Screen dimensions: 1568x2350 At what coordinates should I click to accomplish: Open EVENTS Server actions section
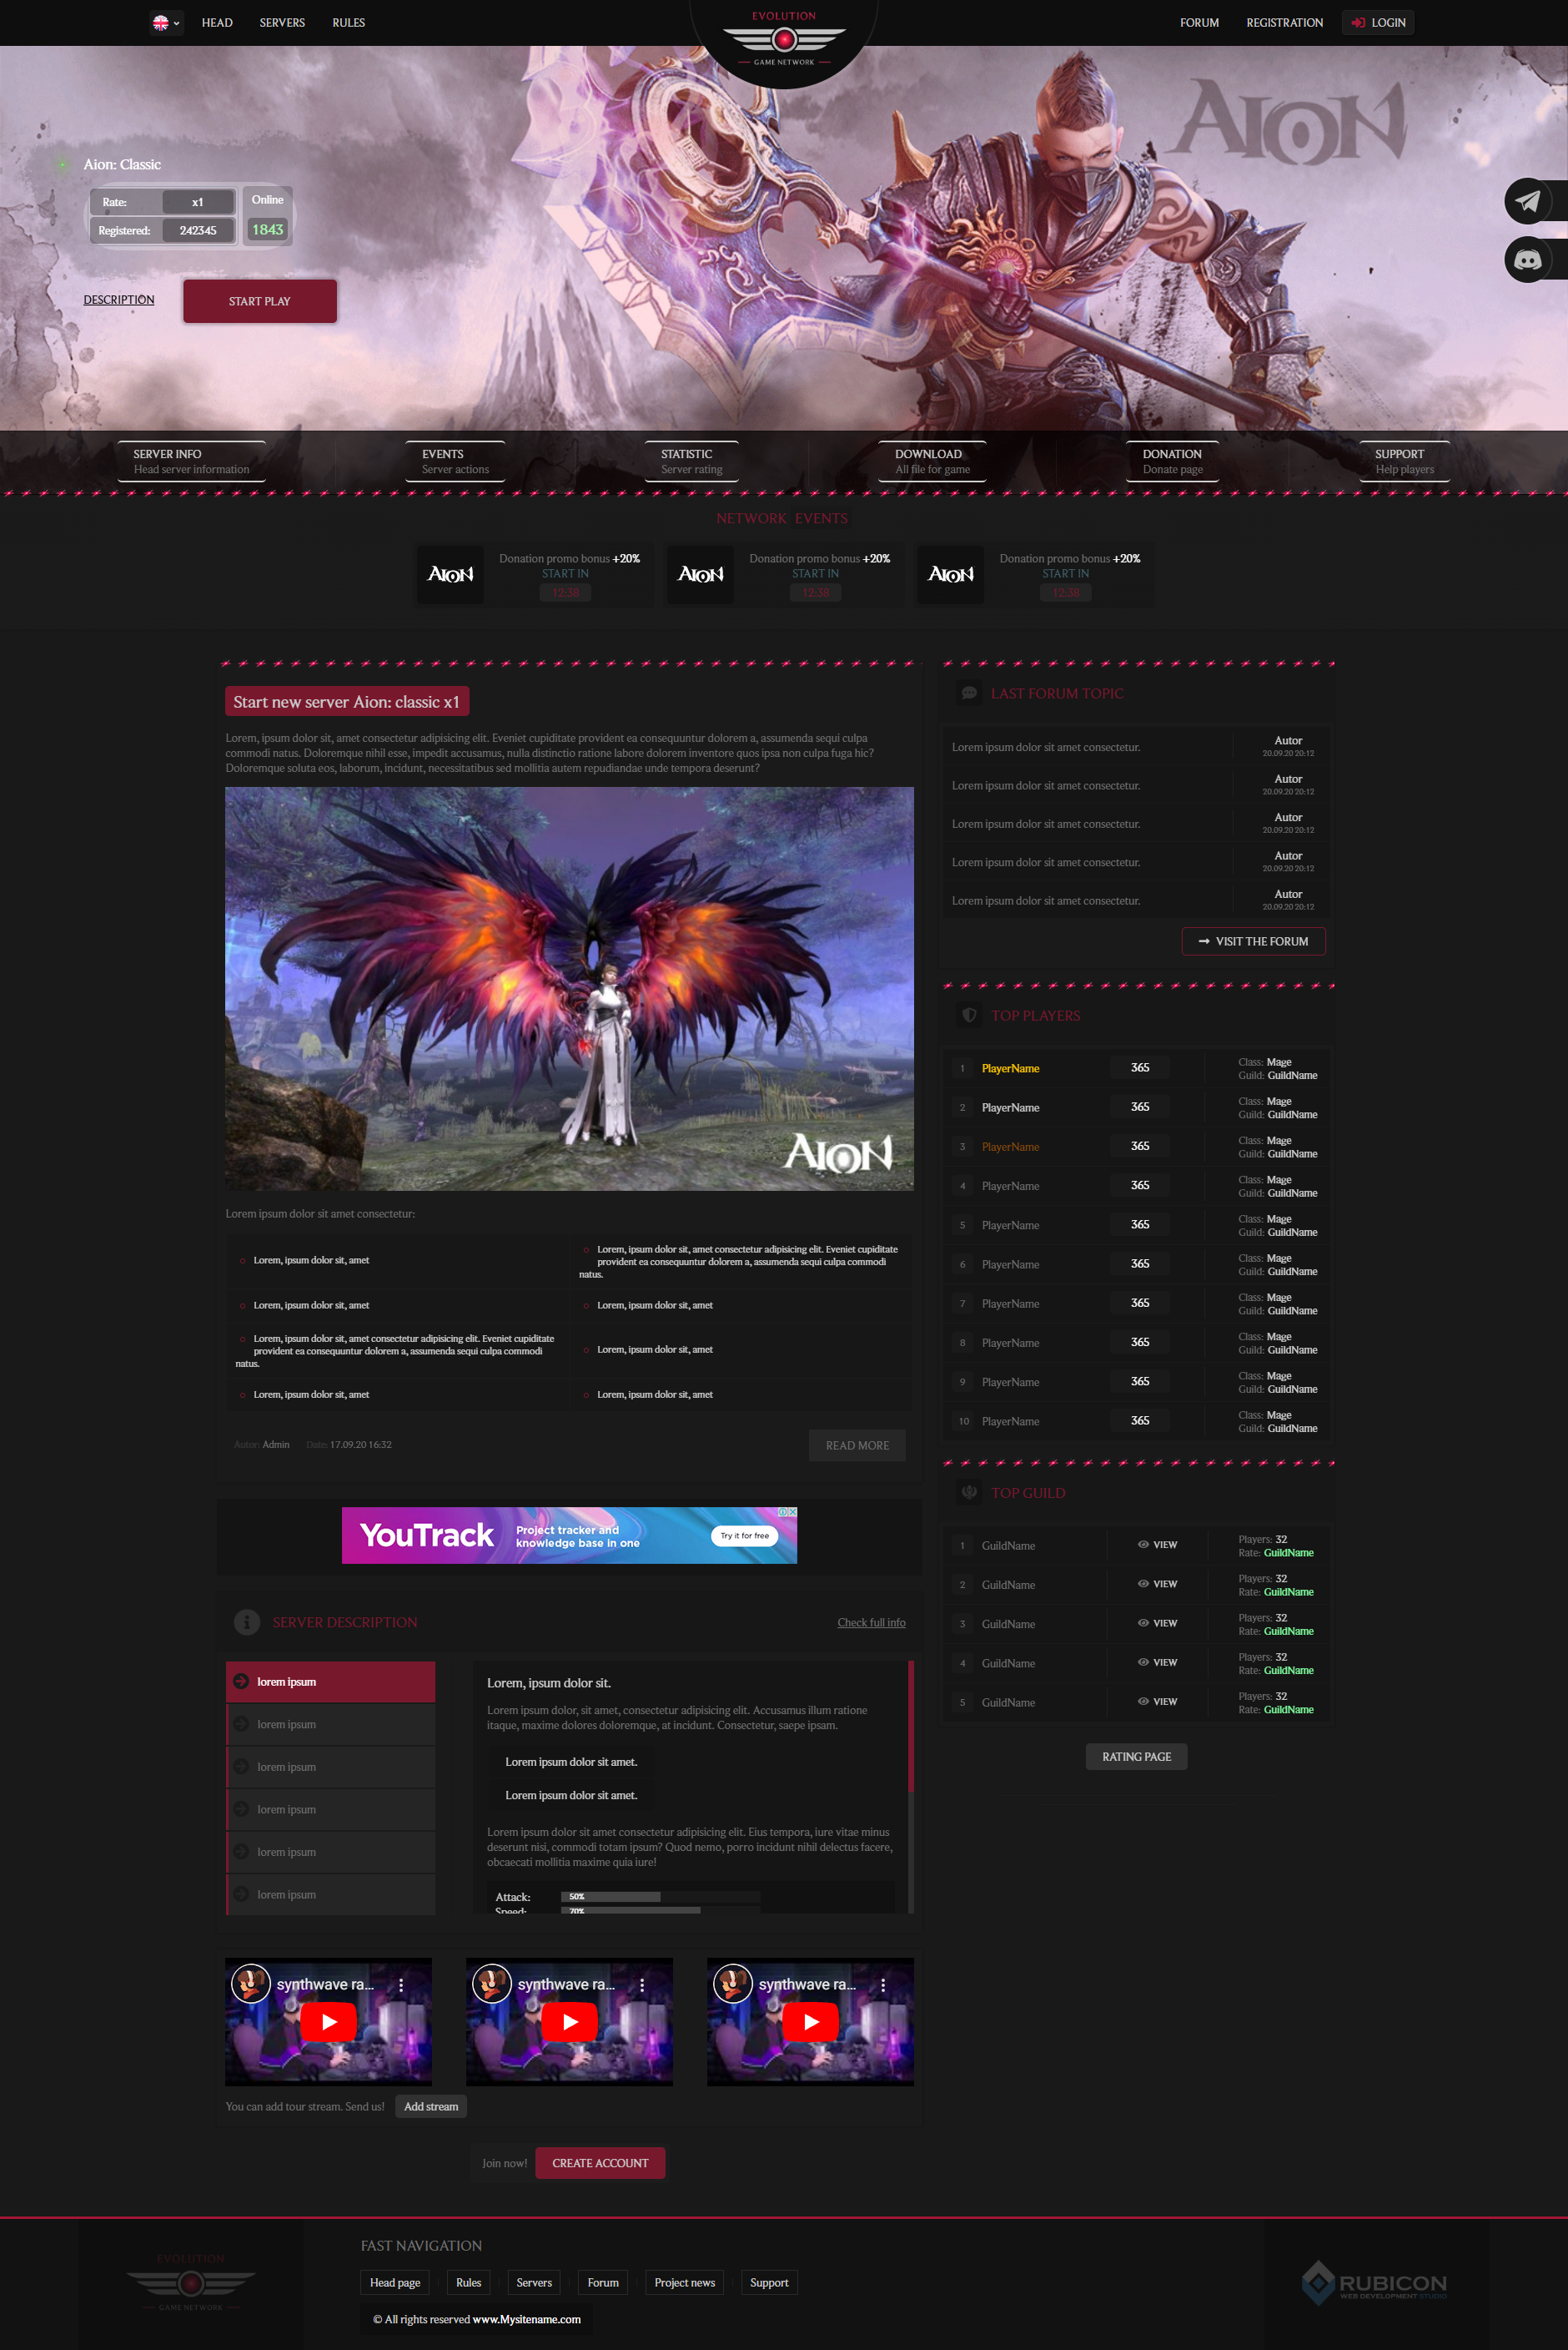click(455, 461)
